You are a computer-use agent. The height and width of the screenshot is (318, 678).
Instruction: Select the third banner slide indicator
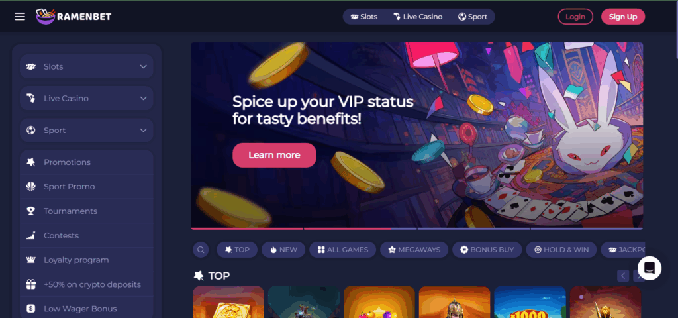pyautogui.click(x=473, y=229)
